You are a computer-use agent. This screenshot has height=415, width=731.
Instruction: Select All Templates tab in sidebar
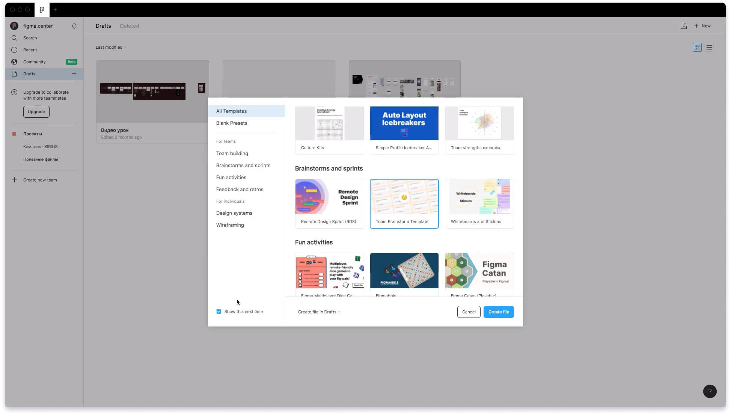pyautogui.click(x=247, y=111)
